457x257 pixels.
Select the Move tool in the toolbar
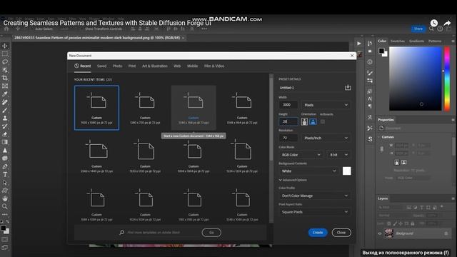[5, 46]
